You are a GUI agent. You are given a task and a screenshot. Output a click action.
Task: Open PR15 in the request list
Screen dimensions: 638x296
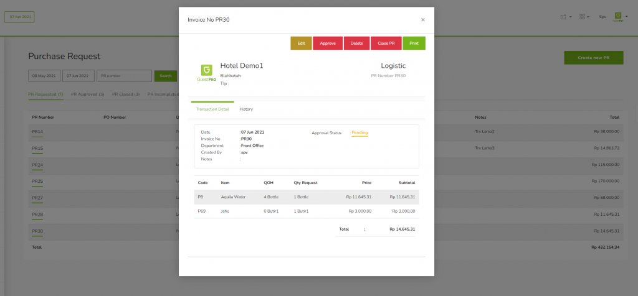[x=37, y=149]
